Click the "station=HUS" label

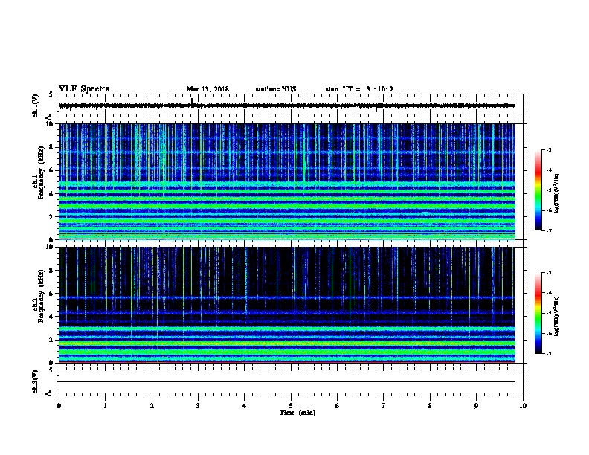[x=276, y=89]
